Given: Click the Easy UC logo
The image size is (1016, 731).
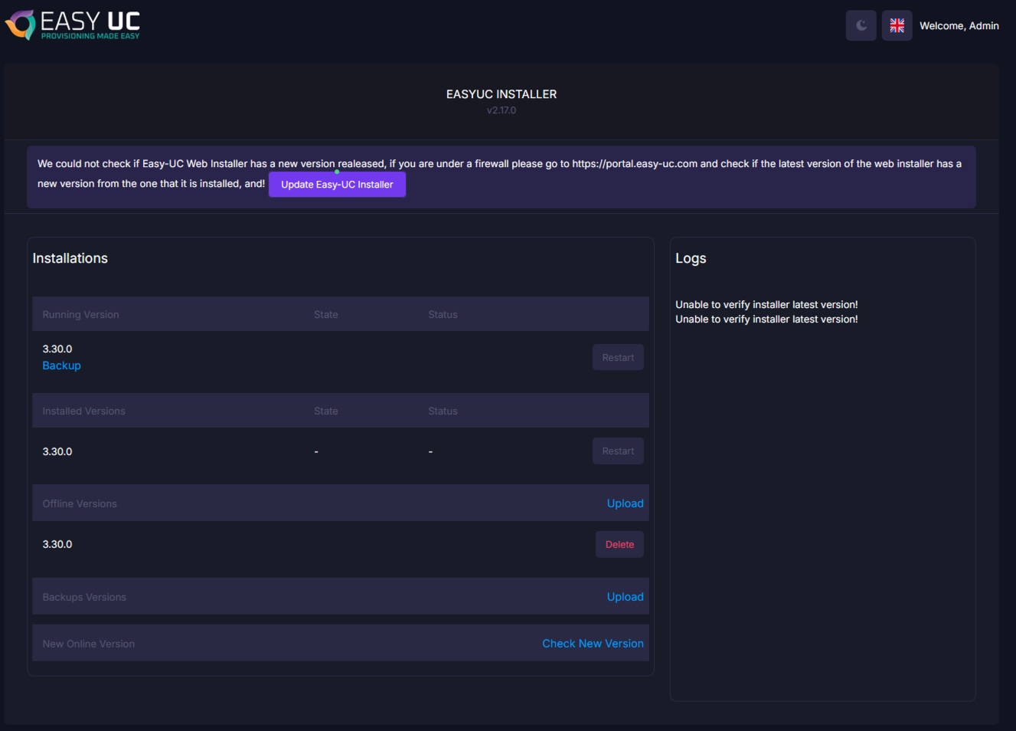Looking at the screenshot, I should (x=74, y=25).
